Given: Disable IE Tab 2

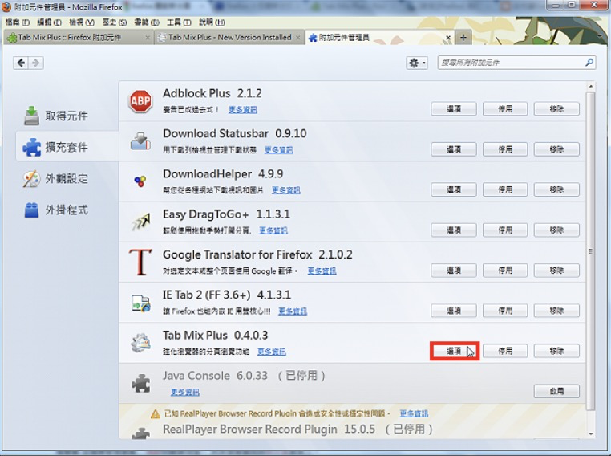Looking at the screenshot, I should pos(505,311).
